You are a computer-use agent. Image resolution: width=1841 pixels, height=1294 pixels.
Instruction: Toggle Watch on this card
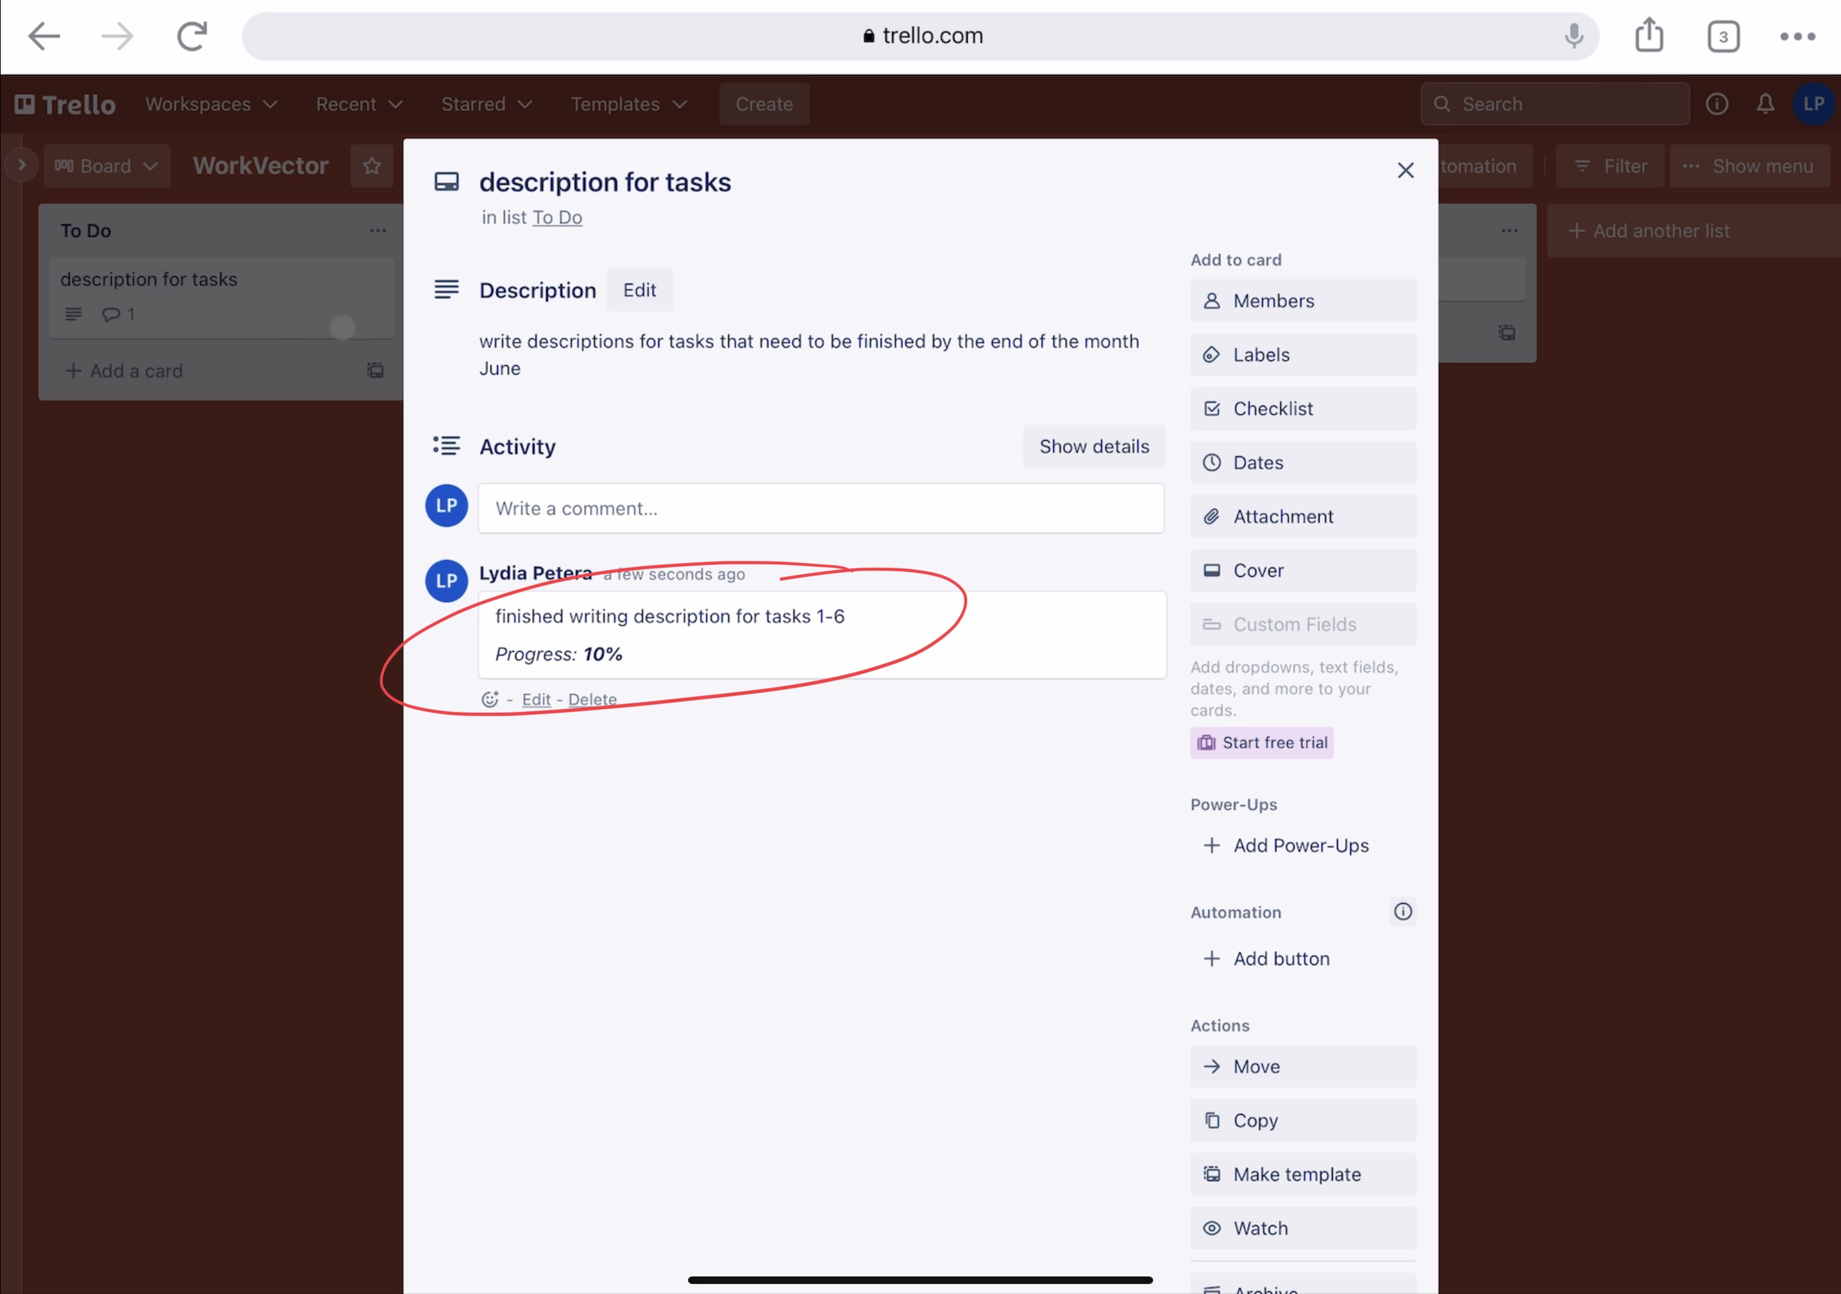pyautogui.click(x=1302, y=1228)
